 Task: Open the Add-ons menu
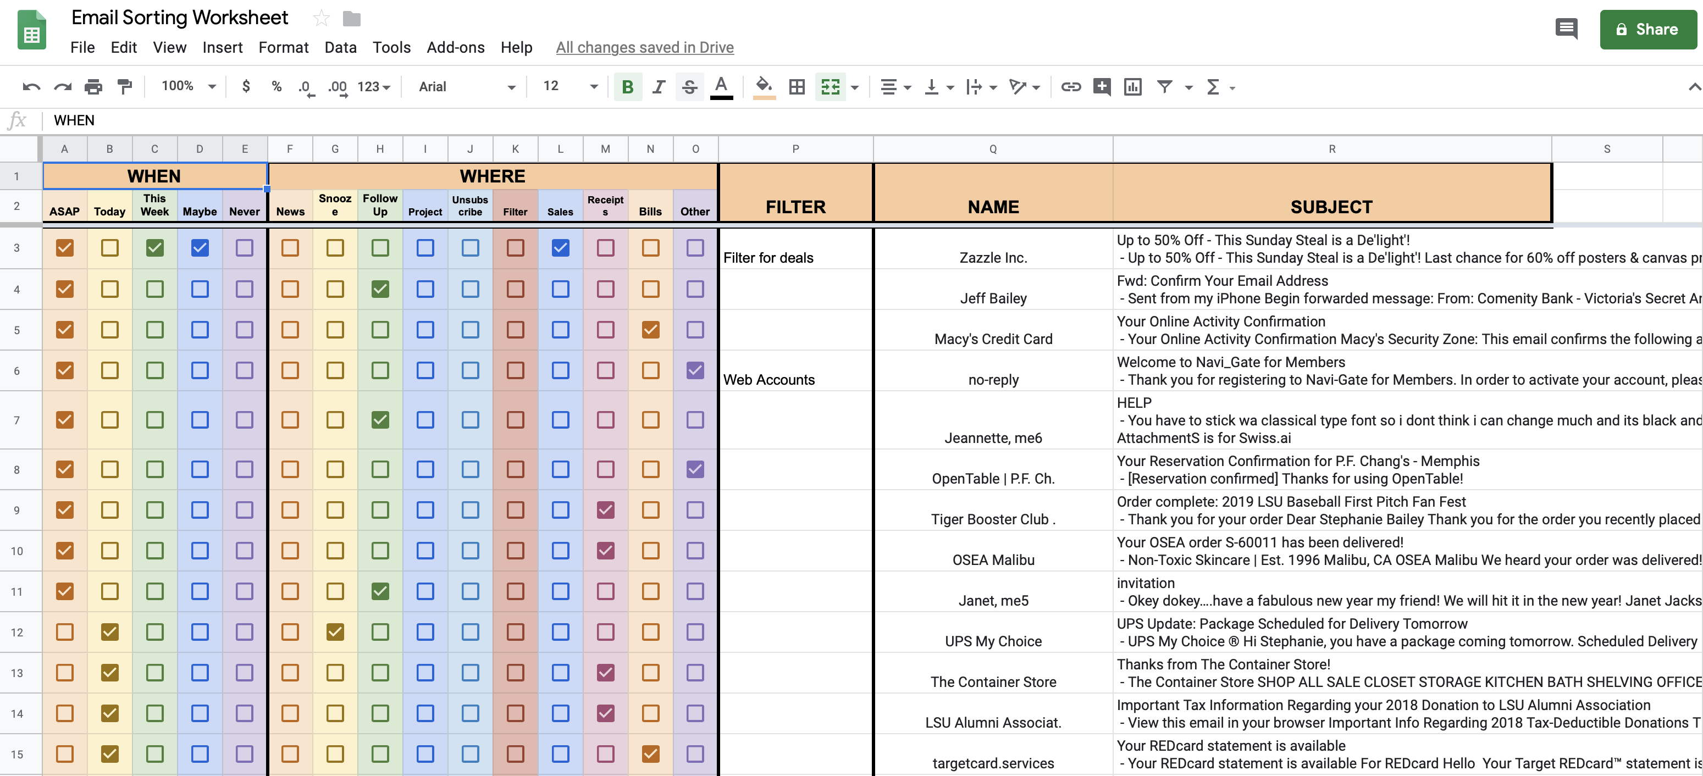tap(456, 48)
